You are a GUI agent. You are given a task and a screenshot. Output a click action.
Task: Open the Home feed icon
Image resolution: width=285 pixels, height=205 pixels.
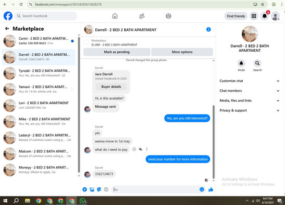[x=115, y=16]
